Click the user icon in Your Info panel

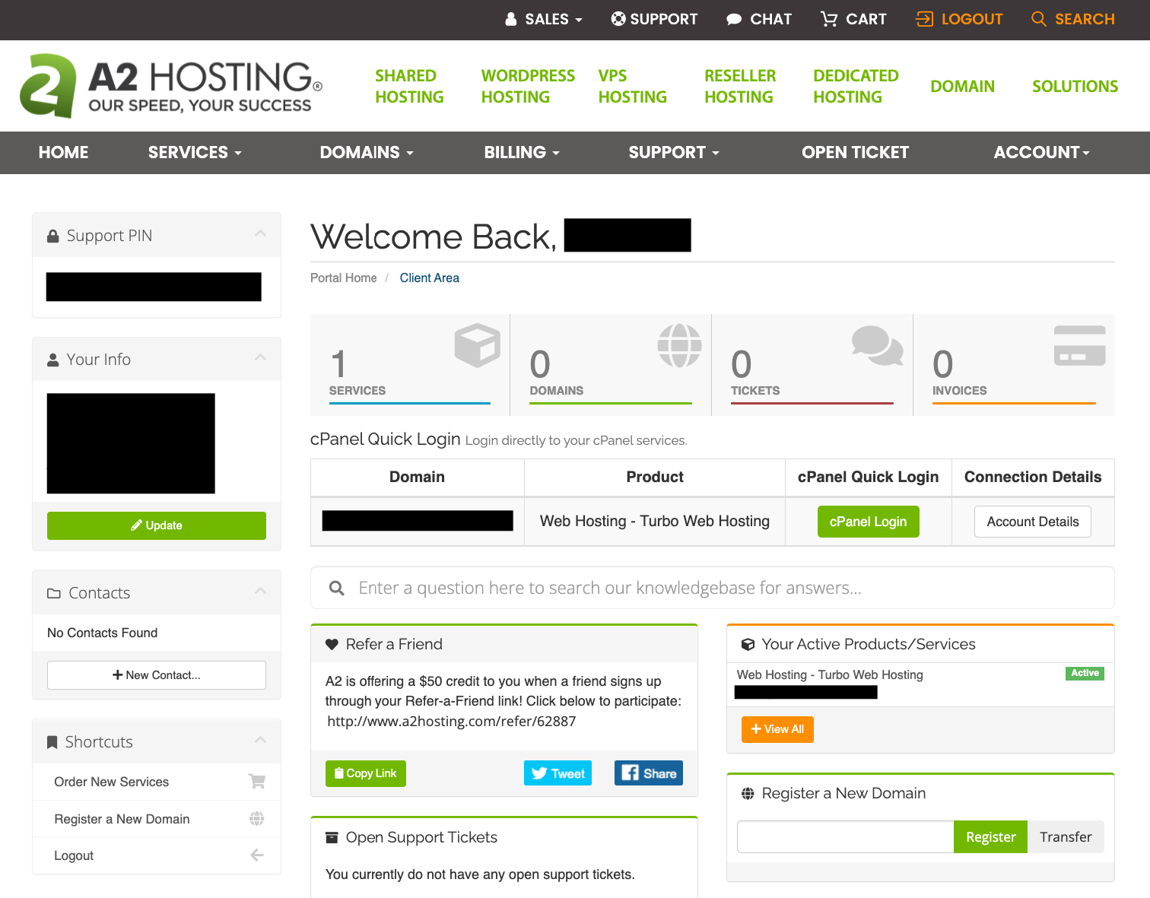pos(53,360)
